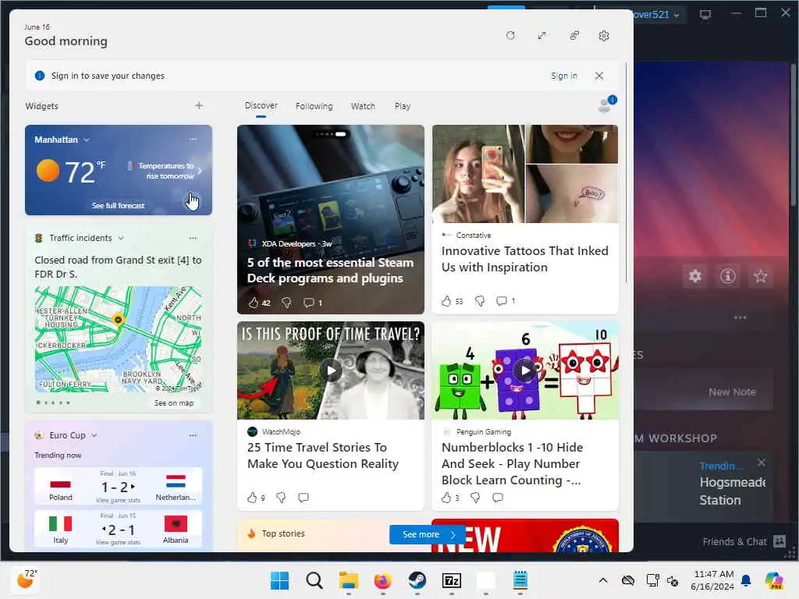
Task: Expand the Traffic incidents dropdown
Action: 121,238
